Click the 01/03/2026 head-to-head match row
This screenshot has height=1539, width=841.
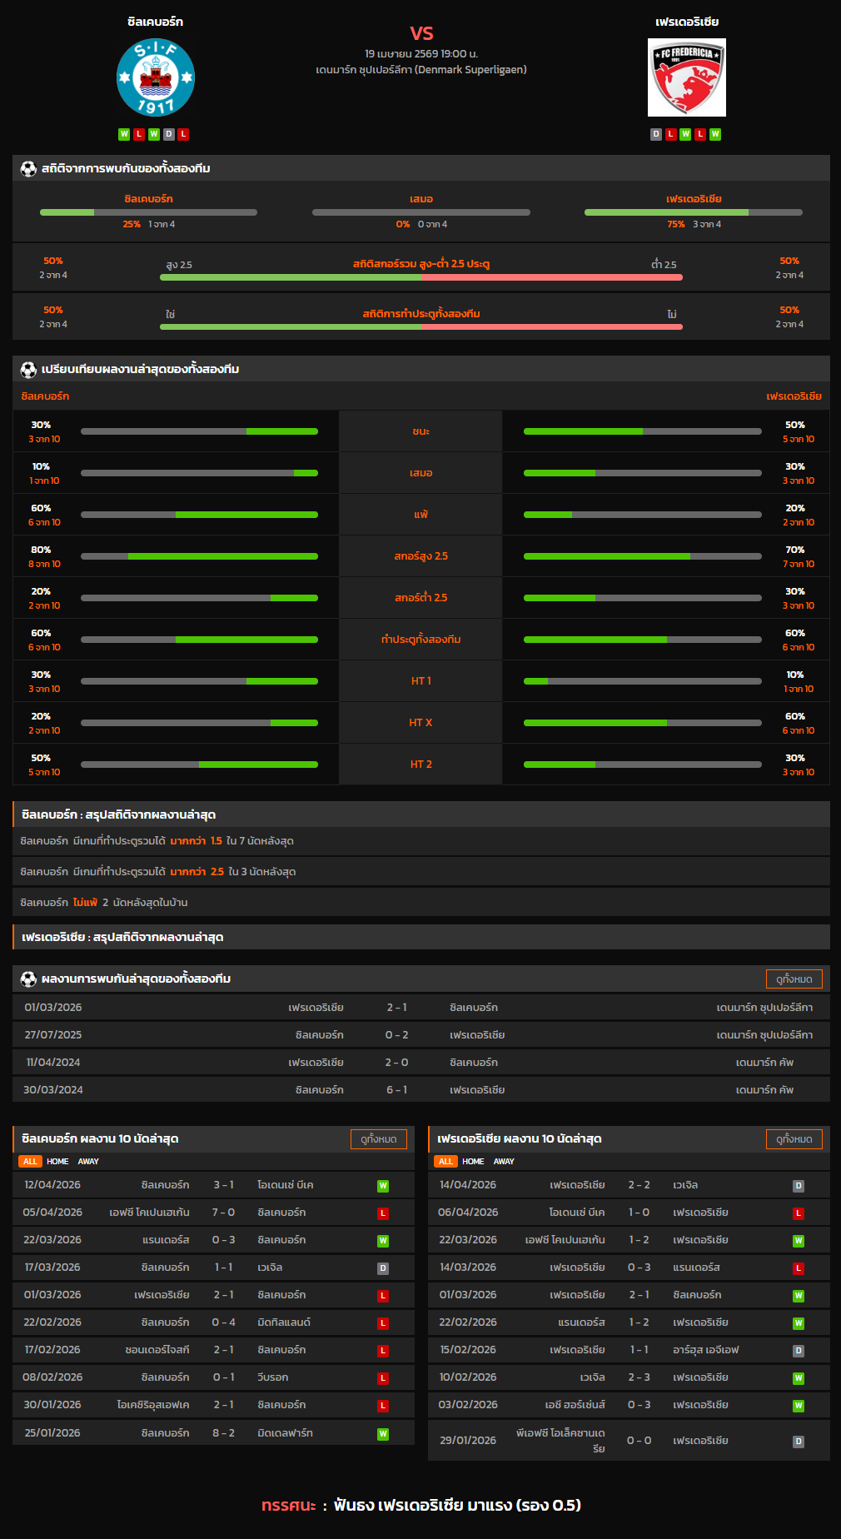tap(420, 1008)
